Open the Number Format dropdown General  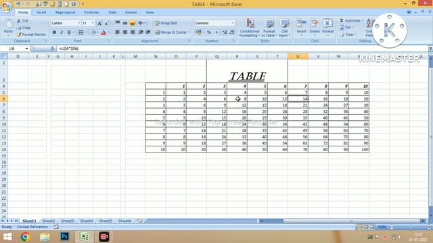[x=214, y=23]
